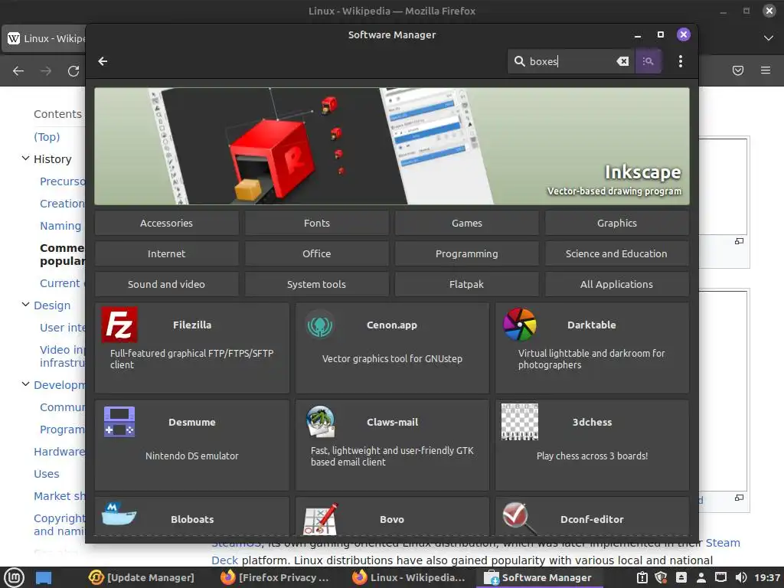The height and width of the screenshot is (588, 784).
Task: Click the 3dchess board icon
Action: [x=520, y=422]
